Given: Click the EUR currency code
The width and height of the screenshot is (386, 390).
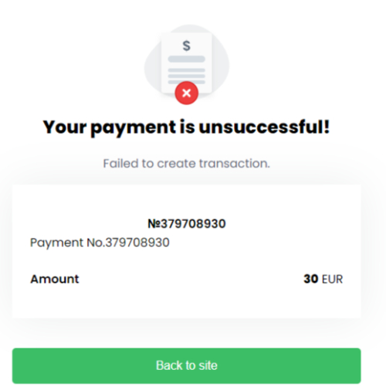Looking at the screenshot, I should pos(332,280).
